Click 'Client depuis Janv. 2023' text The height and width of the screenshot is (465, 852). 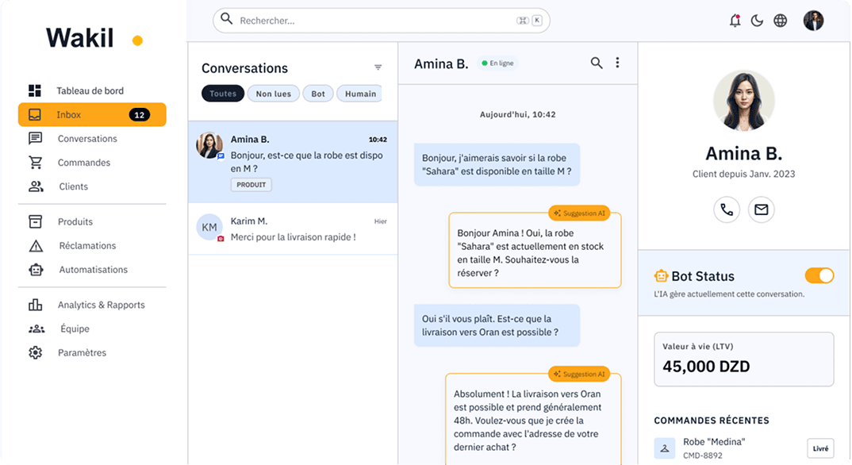(x=743, y=174)
